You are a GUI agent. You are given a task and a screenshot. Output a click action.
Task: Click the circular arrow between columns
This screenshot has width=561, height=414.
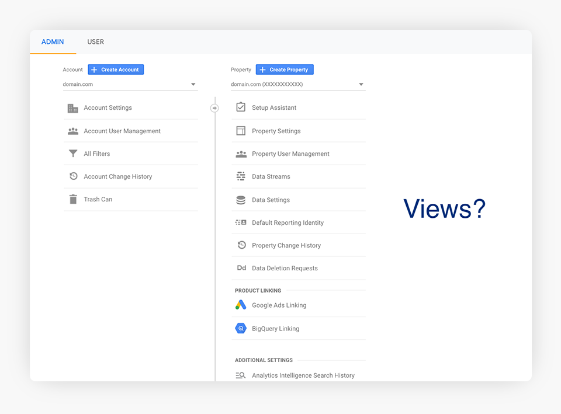pyautogui.click(x=214, y=108)
